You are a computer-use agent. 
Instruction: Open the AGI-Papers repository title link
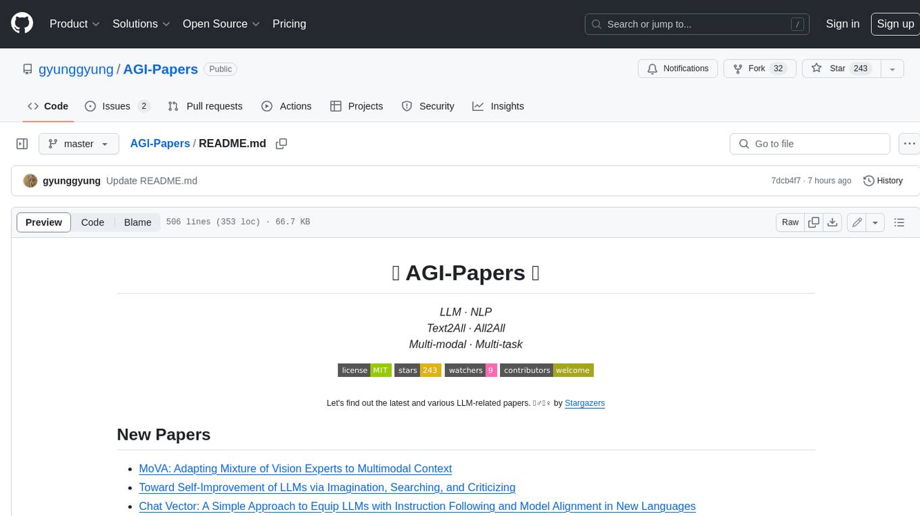point(160,69)
